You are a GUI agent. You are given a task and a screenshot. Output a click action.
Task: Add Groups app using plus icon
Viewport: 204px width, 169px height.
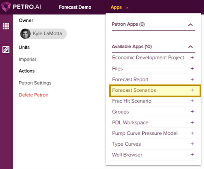pyautogui.click(x=192, y=112)
